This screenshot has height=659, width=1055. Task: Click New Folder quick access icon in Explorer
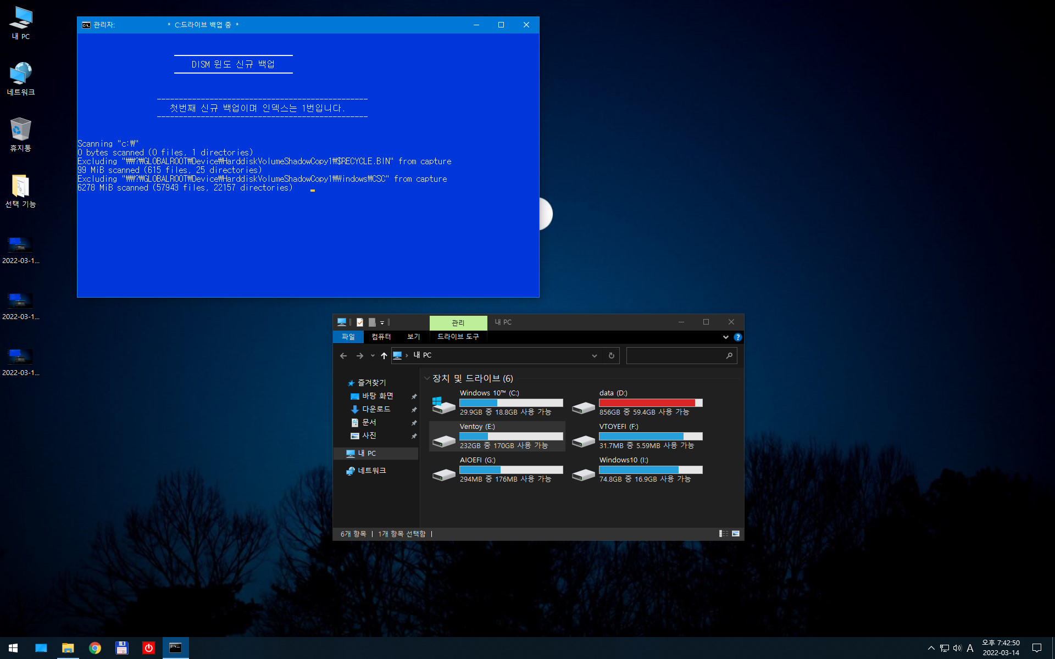point(372,322)
